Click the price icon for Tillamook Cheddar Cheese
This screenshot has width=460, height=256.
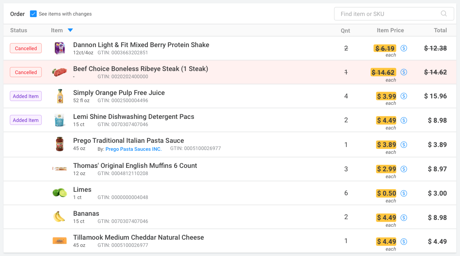coord(404,242)
